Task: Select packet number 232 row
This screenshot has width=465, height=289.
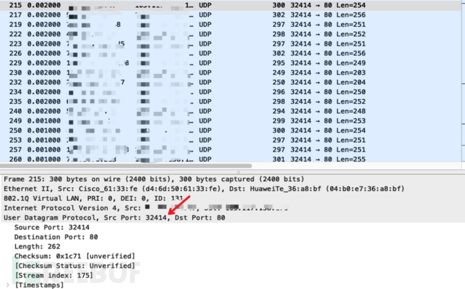Action: 230,82
